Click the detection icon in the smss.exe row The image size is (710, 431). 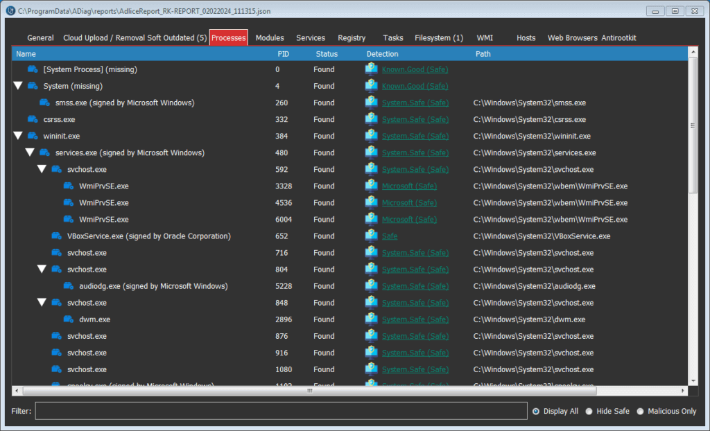click(x=372, y=103)
